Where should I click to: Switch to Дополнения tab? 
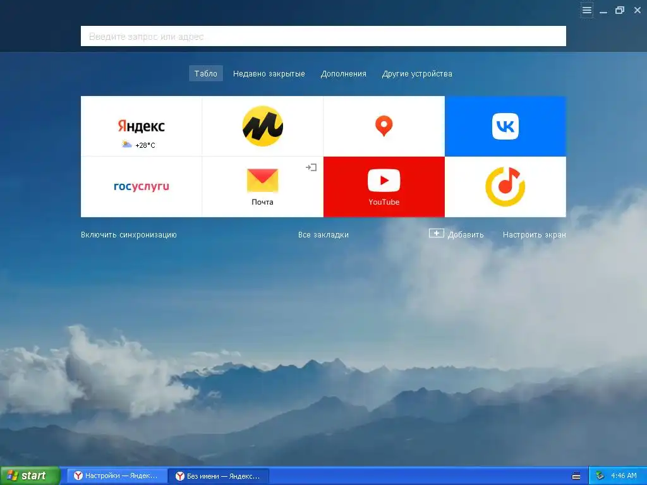click(343, 73)
